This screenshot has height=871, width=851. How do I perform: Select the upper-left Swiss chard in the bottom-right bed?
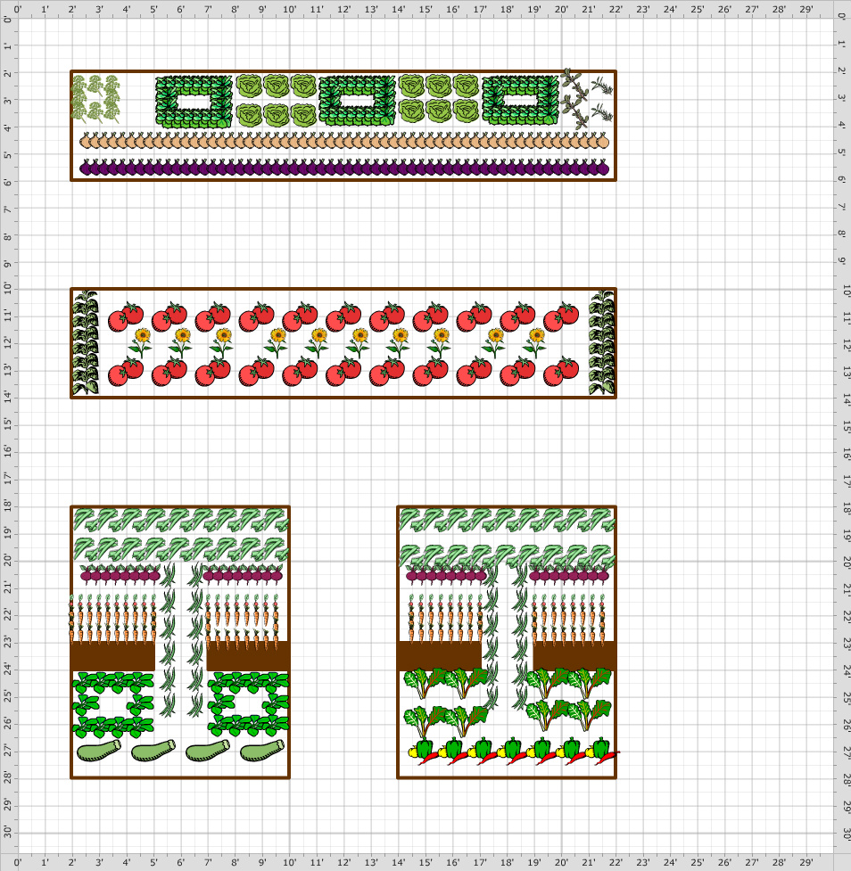425,683
